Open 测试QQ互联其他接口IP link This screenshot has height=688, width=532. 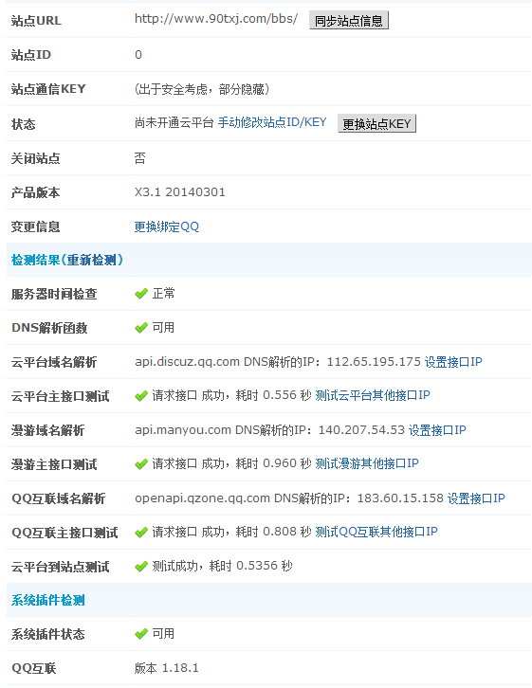(376, 532)
